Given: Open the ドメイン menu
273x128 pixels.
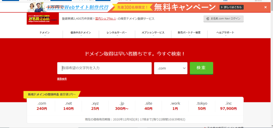Looking at the screenshot, I should coord(44,33).
